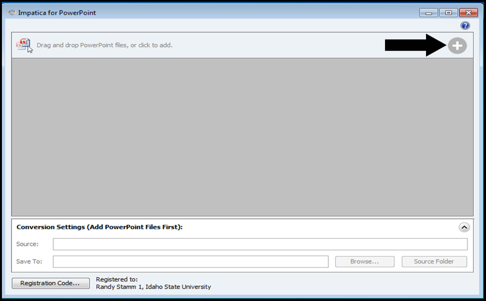Click the 'Save To:' label
Image resolution: width=486 pixels, height=301 pixels.
(x=29, y=261)
